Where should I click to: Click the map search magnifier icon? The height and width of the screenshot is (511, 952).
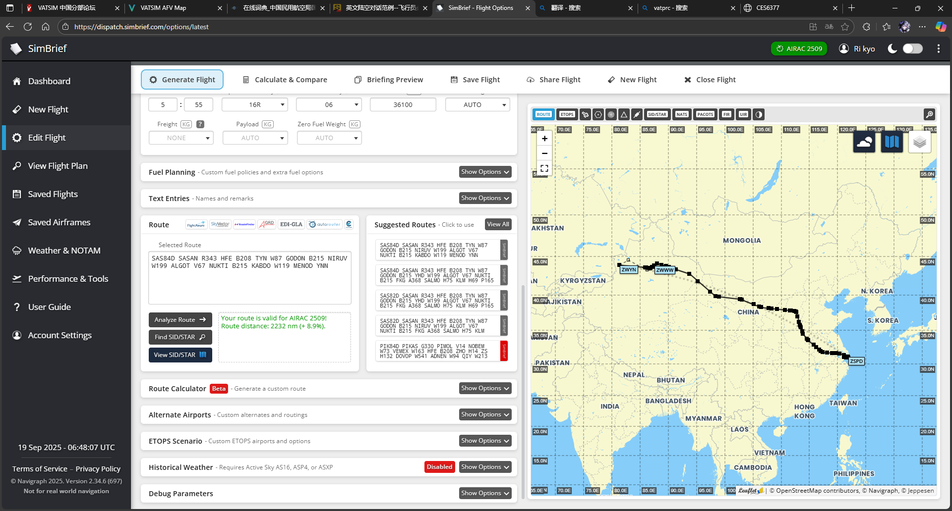[x=929, y=114]
